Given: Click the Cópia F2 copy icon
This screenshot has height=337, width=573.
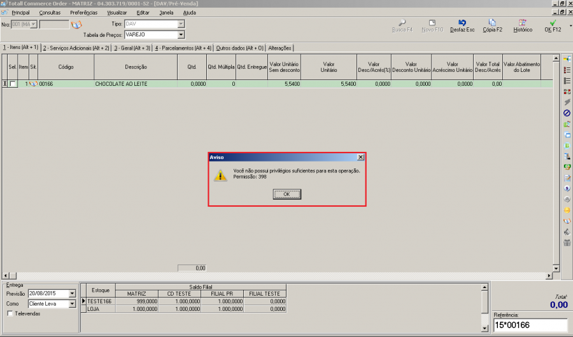Looking at the screenshot, I should (492, 23).
